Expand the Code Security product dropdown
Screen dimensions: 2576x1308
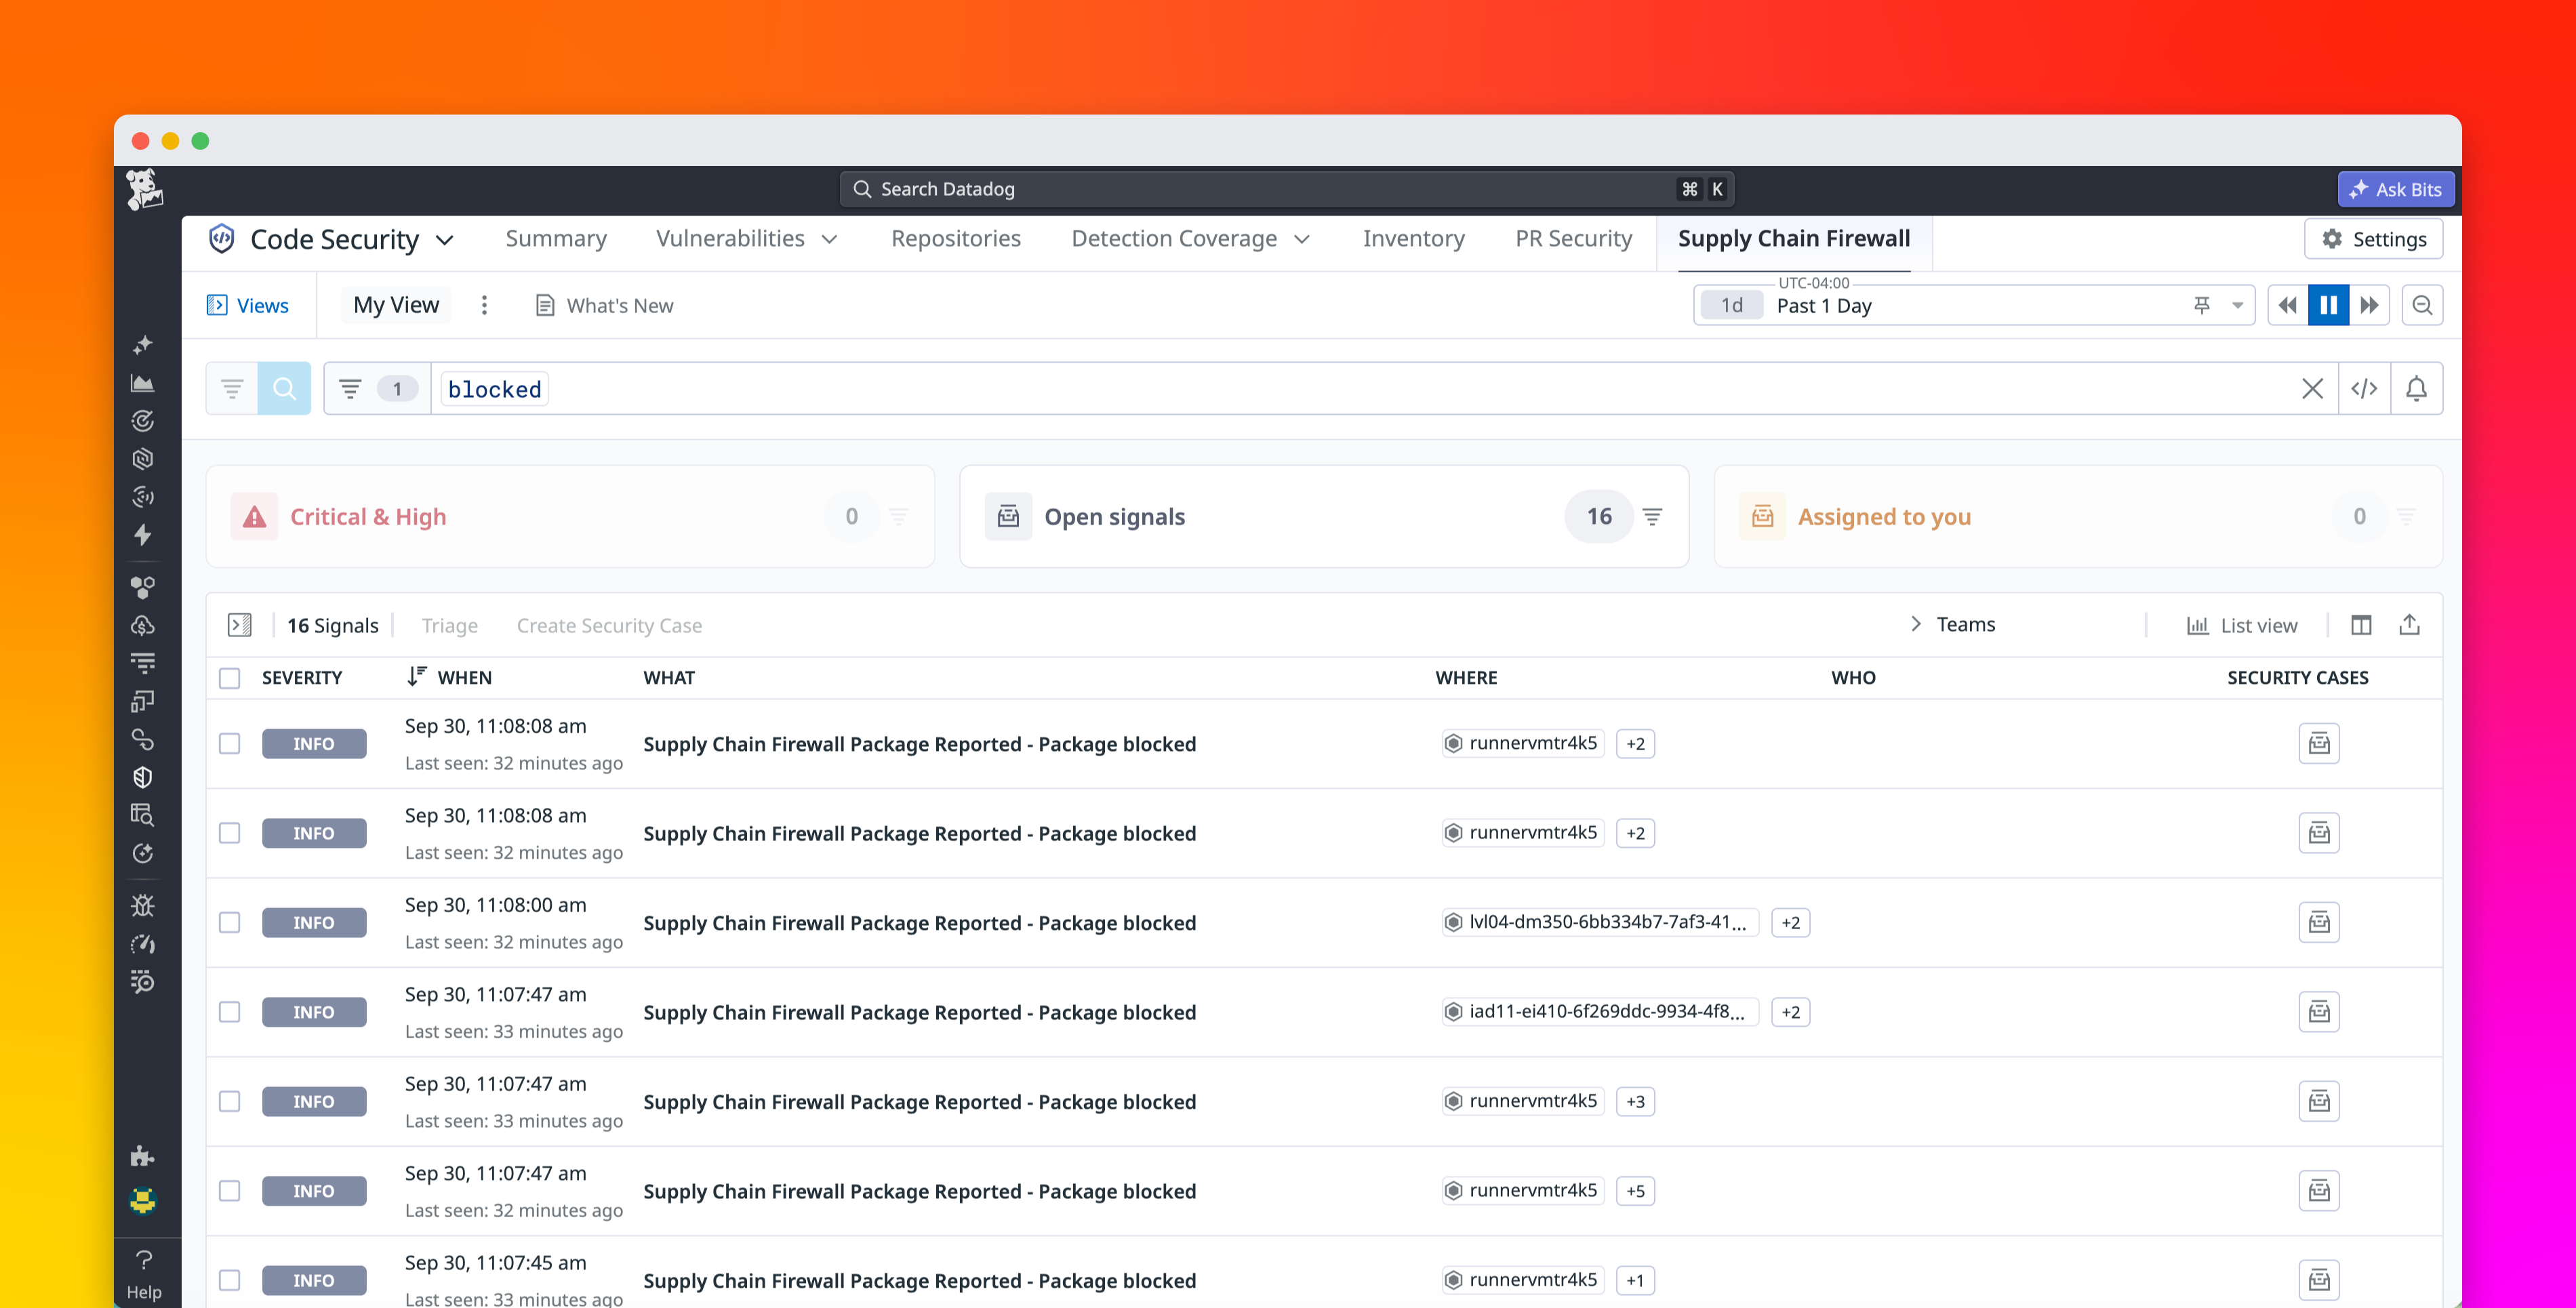point(446,240)
